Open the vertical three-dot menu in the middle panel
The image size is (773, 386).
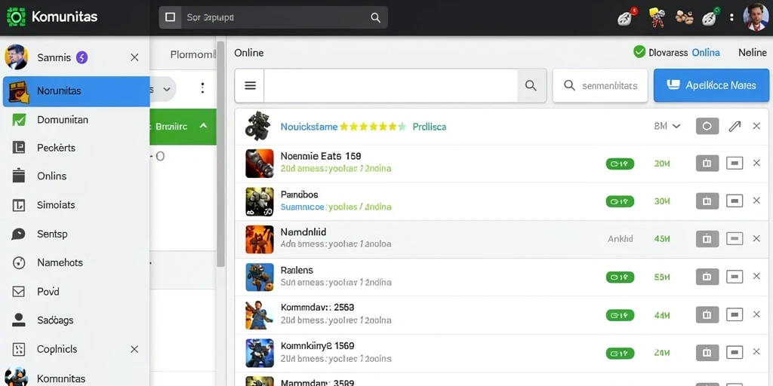(202, 88)
